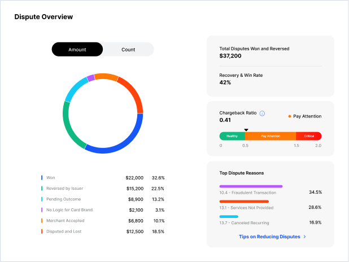This screenshot has height=262, width=349.
Task: Click the Chargeback Ratio info icon
Action: (x=262, y=113)
